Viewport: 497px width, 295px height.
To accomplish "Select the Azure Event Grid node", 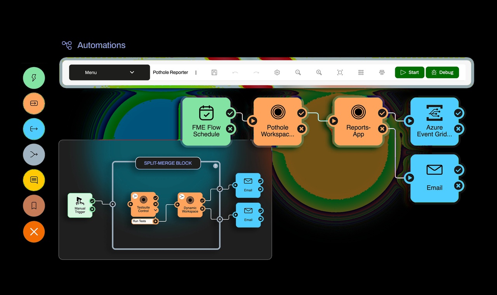I will click(x=434, y=121).
